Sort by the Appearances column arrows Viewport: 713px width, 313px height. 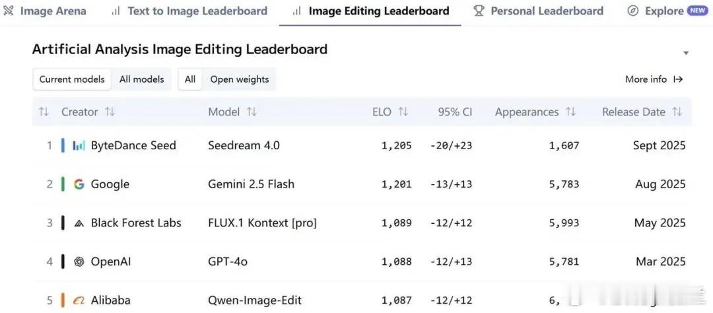pos(570,112)
